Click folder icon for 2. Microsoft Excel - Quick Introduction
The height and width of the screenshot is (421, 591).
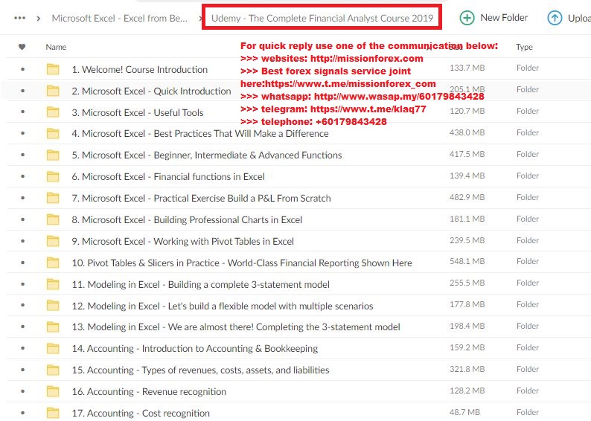coord(53,91)
